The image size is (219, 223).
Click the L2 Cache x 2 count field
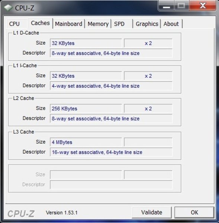click(148, 109)
